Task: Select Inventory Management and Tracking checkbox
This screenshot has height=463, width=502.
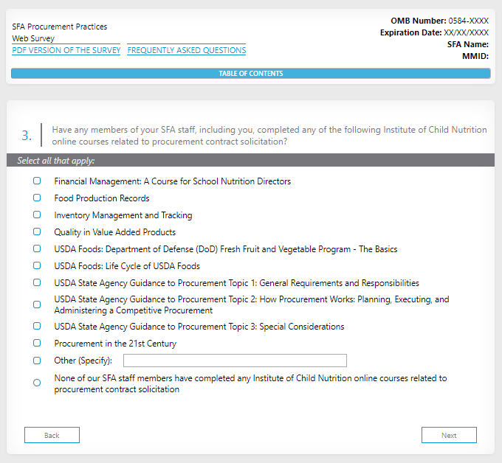Action: [37, 215]
